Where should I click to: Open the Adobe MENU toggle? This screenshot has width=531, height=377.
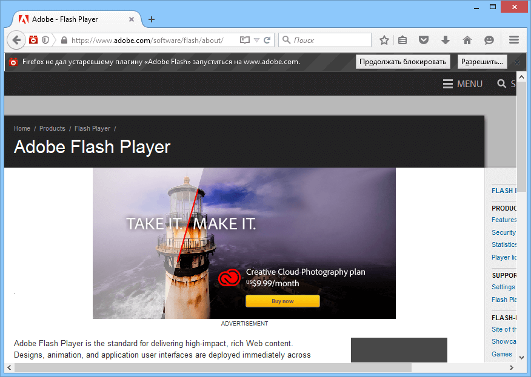coord(463,84)
